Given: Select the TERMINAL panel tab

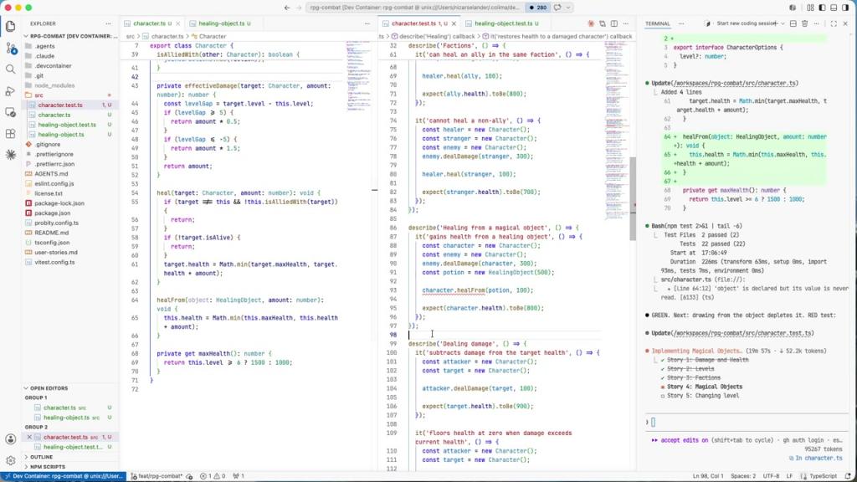Looking at the screenshot, I should tap(658, 23).
